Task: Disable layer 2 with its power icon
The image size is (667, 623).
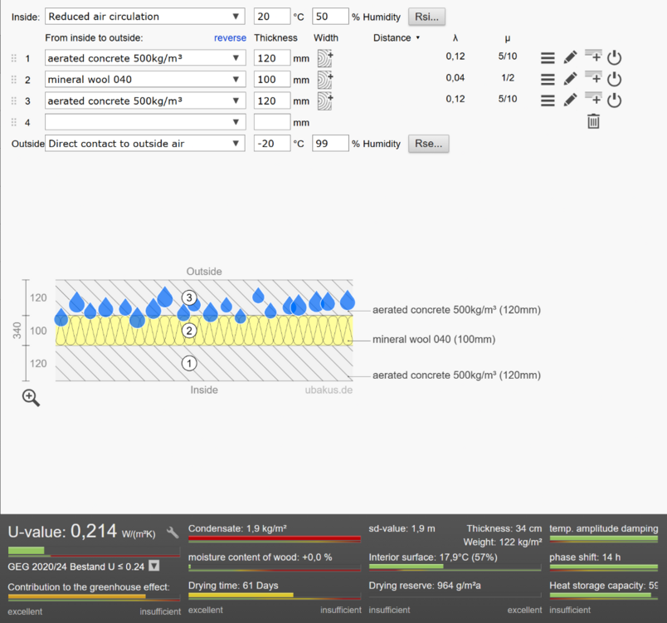Action: coord(614,80)
